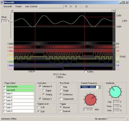Select the Saw tooth page

[19, 90]
